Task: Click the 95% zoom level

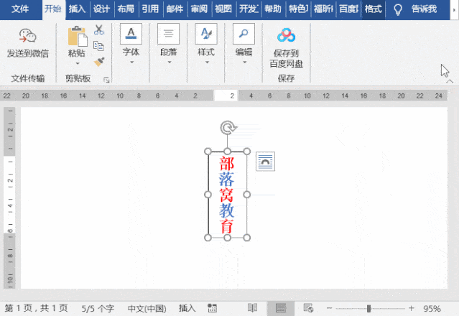Action: click(432, 308)
